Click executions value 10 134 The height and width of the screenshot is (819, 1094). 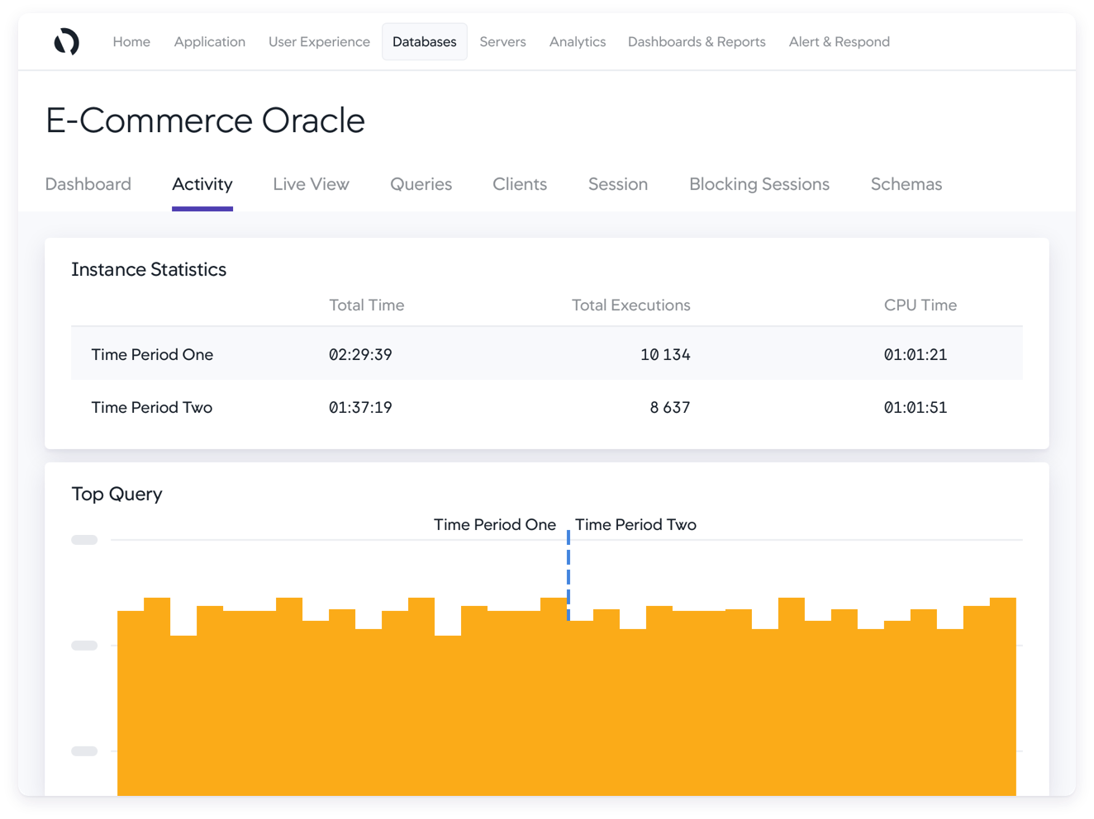pyautogui.click(x=665, y=355)
